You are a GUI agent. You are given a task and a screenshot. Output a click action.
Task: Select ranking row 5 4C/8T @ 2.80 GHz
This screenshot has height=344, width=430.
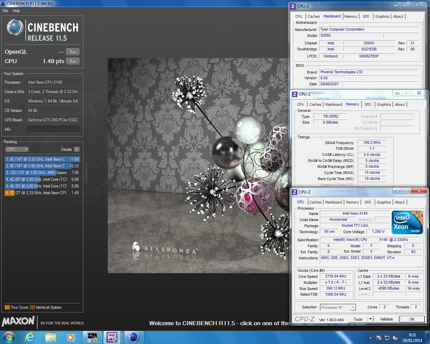42,186
